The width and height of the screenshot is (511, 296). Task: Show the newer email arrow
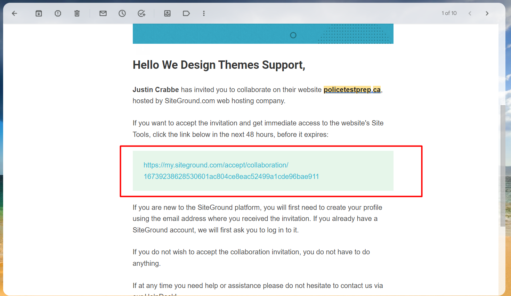(470, 14)
